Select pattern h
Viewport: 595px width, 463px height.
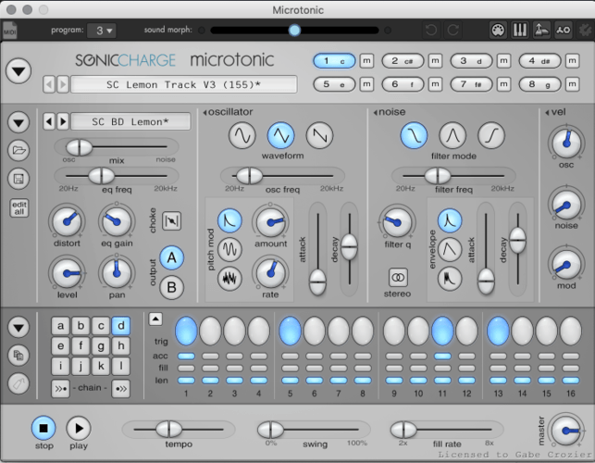[x=120, y=346]
